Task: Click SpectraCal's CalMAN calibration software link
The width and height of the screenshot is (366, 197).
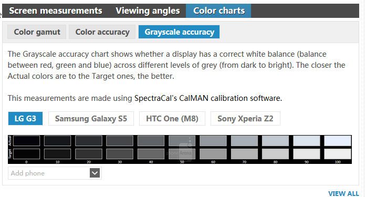Action: 208,98
